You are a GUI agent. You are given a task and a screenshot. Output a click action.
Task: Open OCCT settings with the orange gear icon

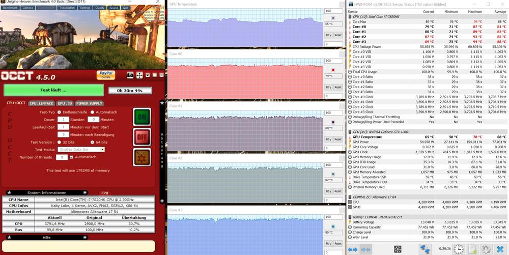pyautogui.click(x=142, y=157)
